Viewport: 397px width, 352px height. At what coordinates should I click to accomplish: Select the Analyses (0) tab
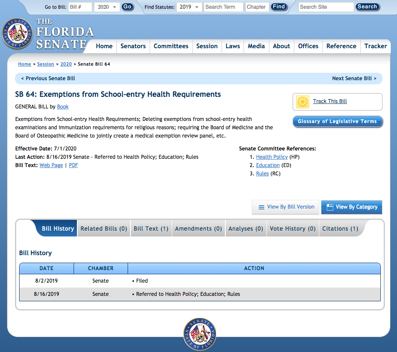[246, 229]
